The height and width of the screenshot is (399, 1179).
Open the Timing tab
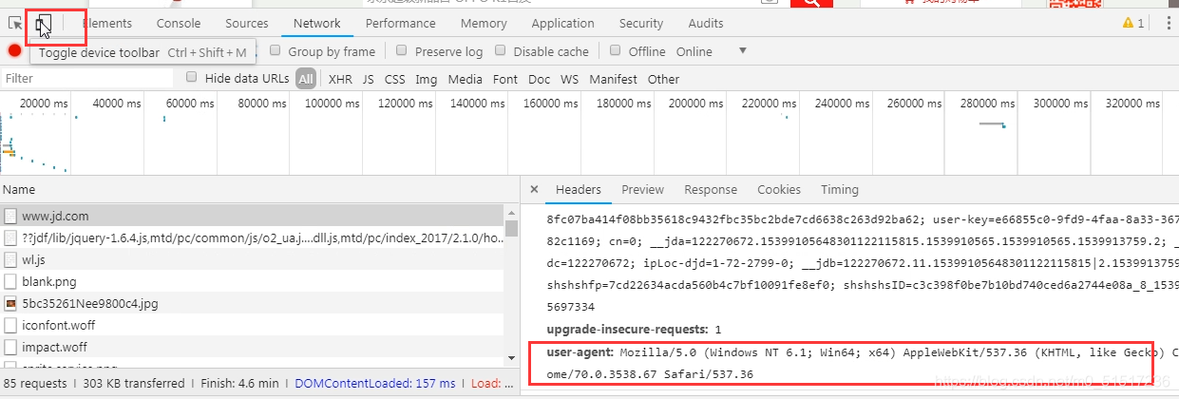pos(840,189)
